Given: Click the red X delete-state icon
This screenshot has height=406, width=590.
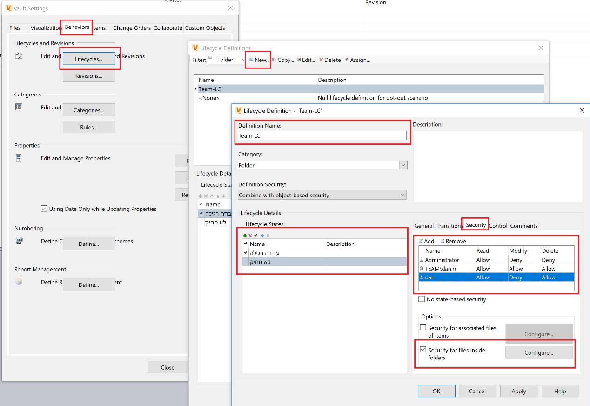Looking at the screenshot, I should (x=250, y=236).
